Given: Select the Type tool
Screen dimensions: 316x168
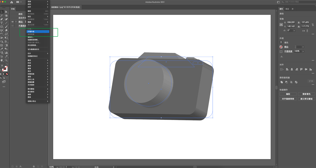Looking at the screenshot, I should (x=2, y=23).
